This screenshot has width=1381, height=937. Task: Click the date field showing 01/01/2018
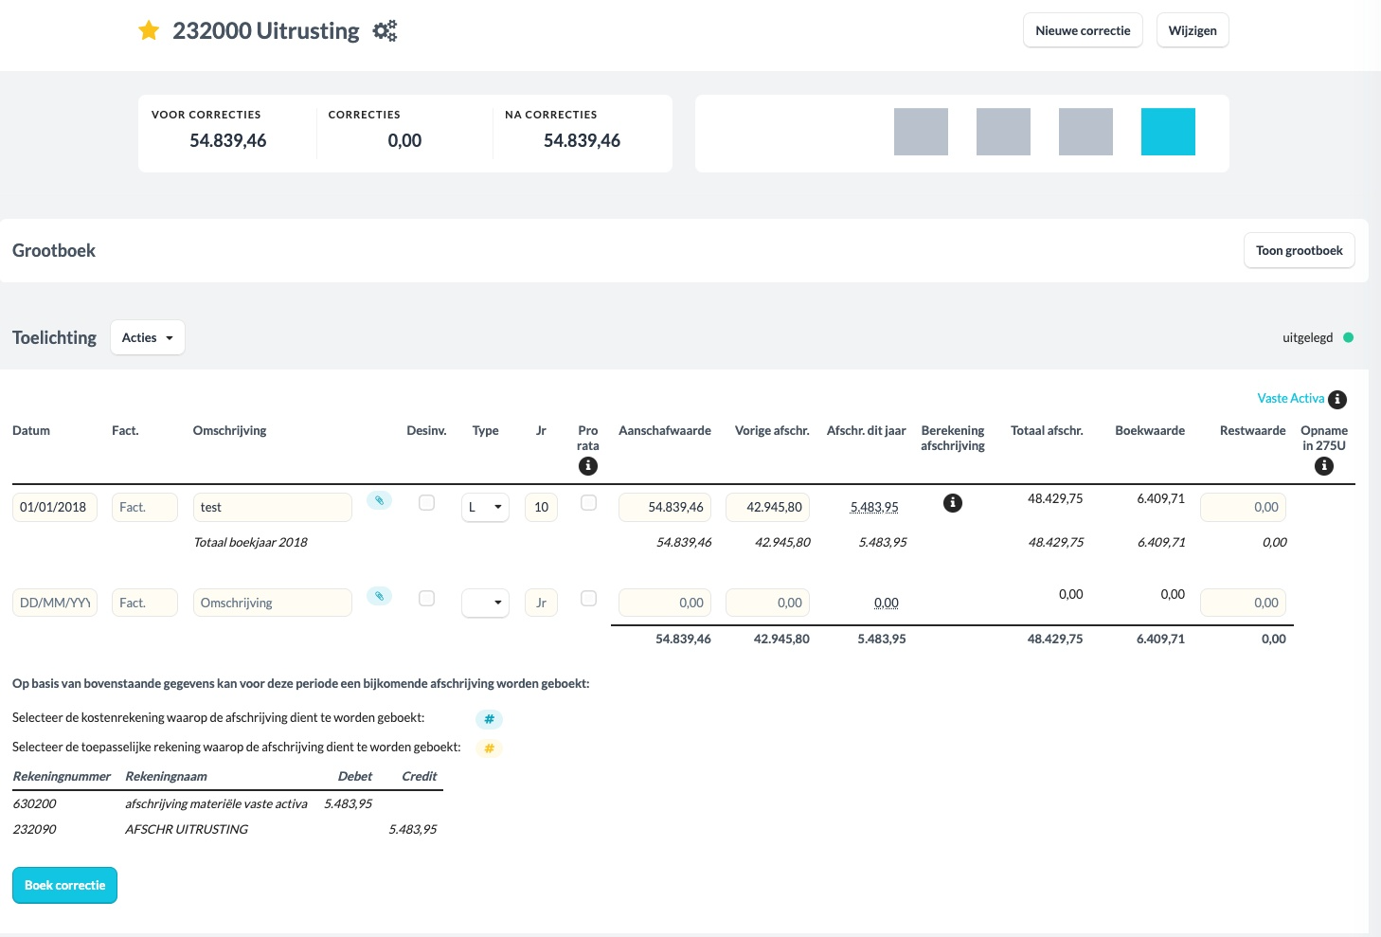coord(55,507)
